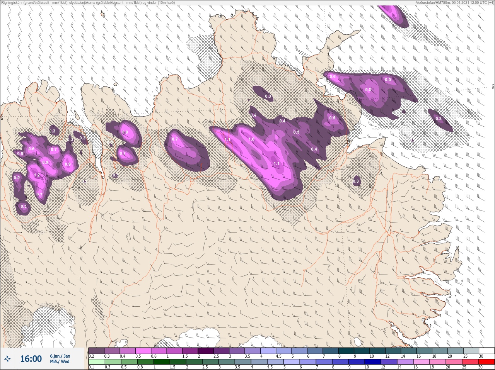Select lower-scale blue swatch at 8

point(340,362)
